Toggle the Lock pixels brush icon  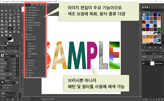[146, 60]
